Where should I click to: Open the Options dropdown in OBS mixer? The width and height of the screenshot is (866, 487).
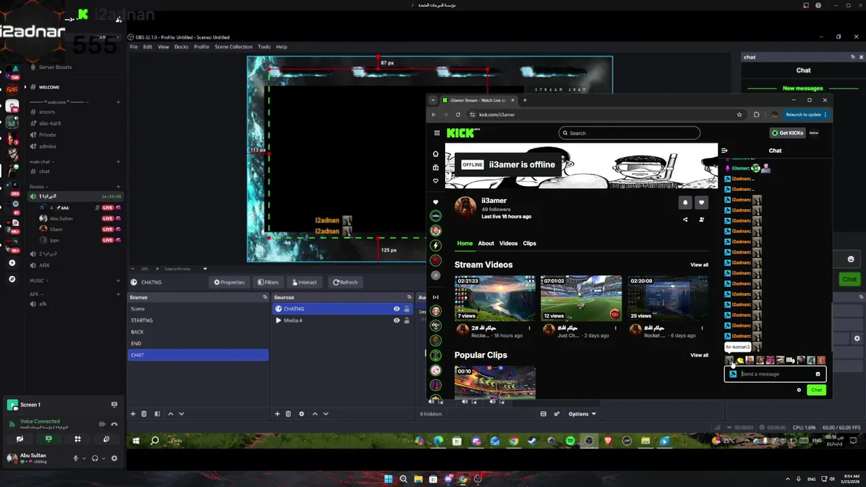582,414
